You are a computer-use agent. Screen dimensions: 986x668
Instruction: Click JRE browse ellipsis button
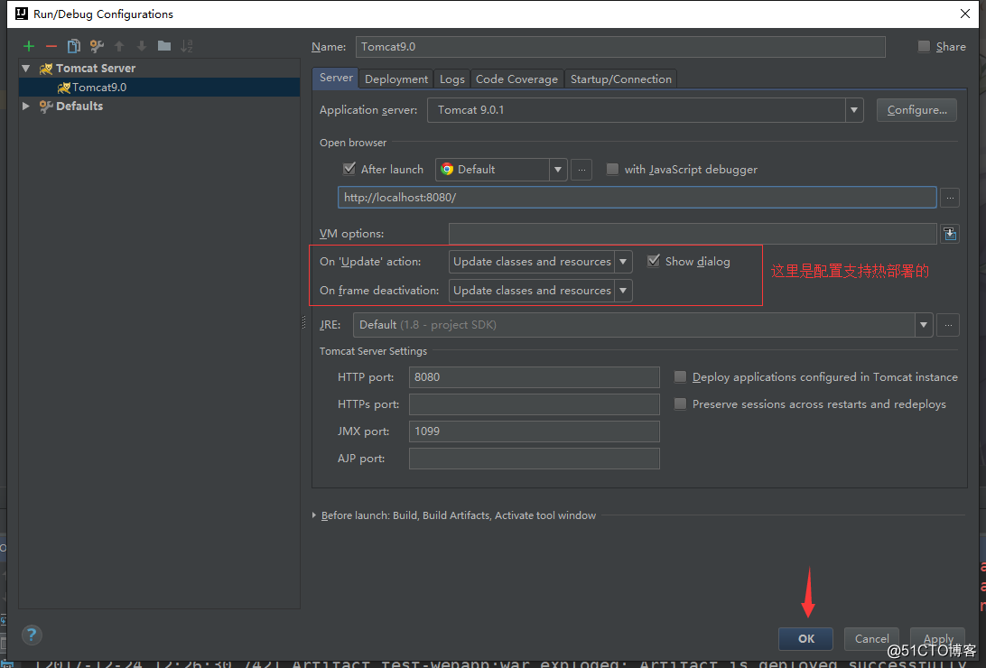tap(948, 325)
